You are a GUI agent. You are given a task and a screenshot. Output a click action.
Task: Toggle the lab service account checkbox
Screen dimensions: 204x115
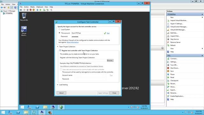tap(61, 69)
